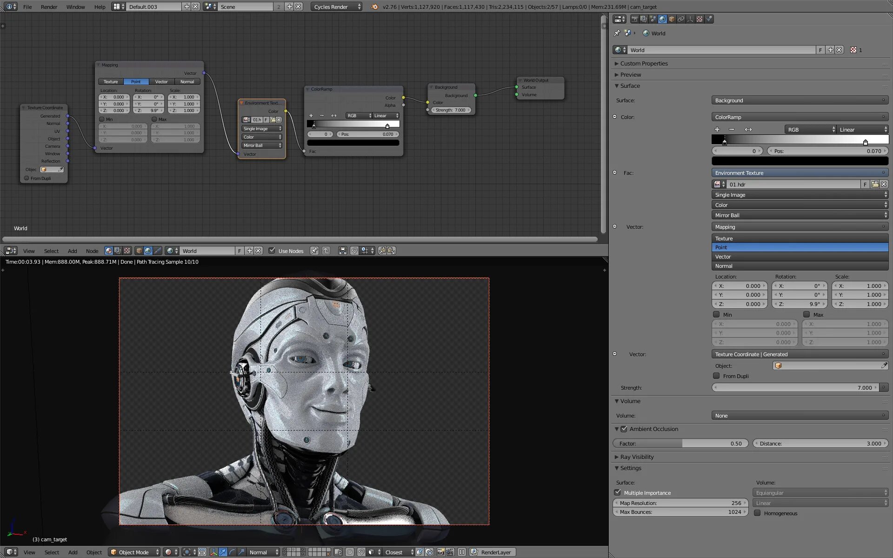The image size is (893, 558).
Task: Click the folder icon next to 01.hdr
Action: pyautogui.click(x=875, y=184)
